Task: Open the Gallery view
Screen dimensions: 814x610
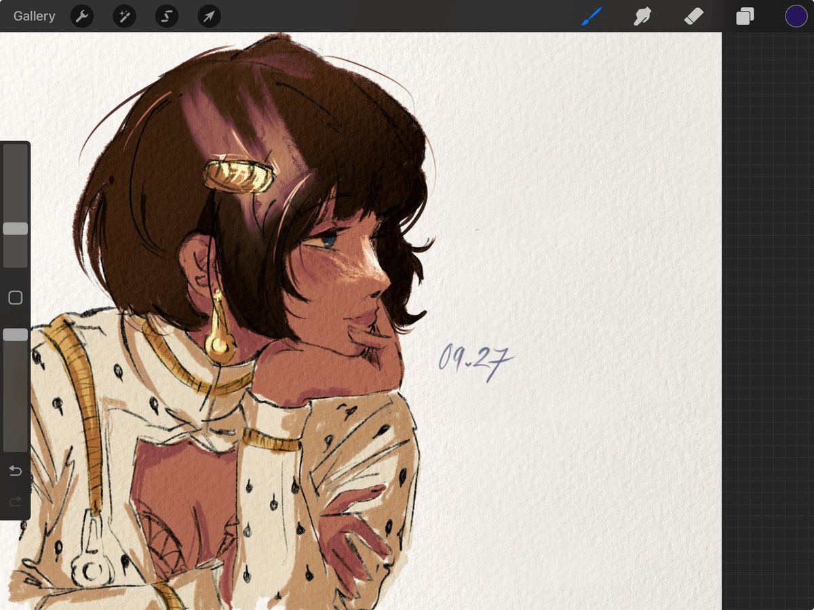Action: pos(34,16)
